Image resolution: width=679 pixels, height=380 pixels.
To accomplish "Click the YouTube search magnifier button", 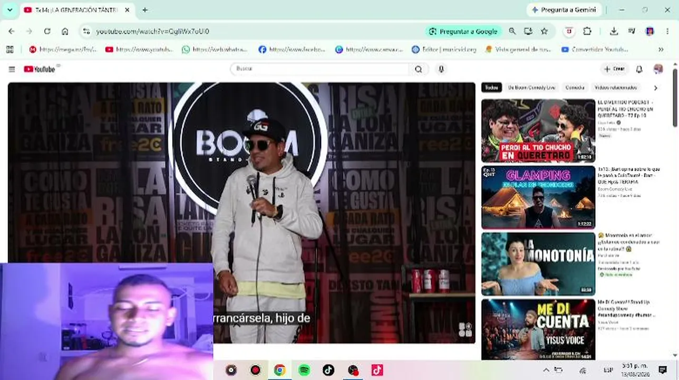I will coord(419,69).
